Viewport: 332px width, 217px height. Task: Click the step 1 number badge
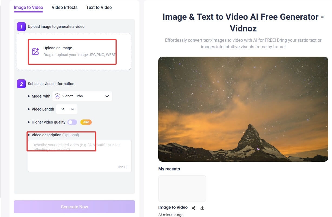pyautogui.click(x=21, y=27)
